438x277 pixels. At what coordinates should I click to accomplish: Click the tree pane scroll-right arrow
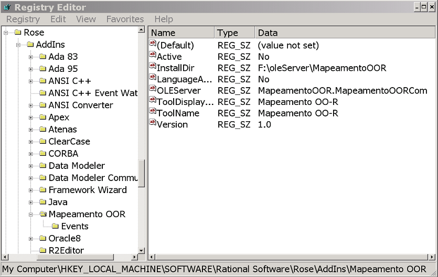coord(135,257)
